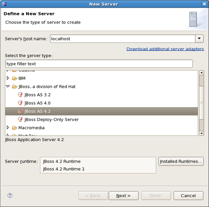Screen dimensions: 209x207
Task: Select JBoss AS 3.2 server type
Action: (38, 95)
